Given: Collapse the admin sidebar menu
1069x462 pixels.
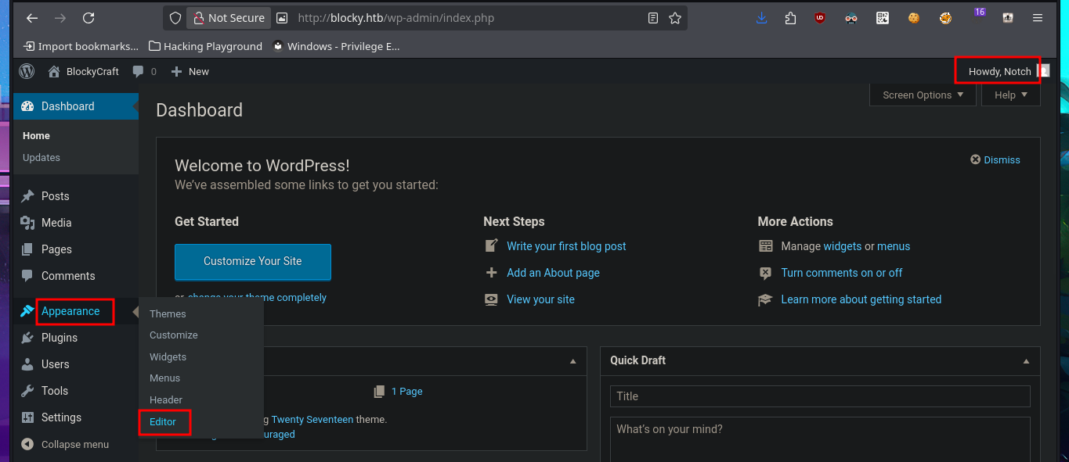Looking at the screenshot, I should click(66, 444).
